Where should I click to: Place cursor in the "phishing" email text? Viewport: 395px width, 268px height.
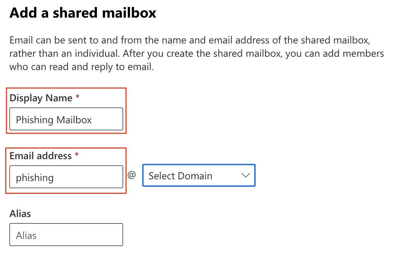pos(35,177)
